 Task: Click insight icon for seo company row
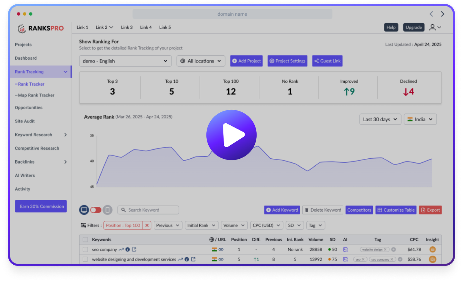[x=432, y=249]
